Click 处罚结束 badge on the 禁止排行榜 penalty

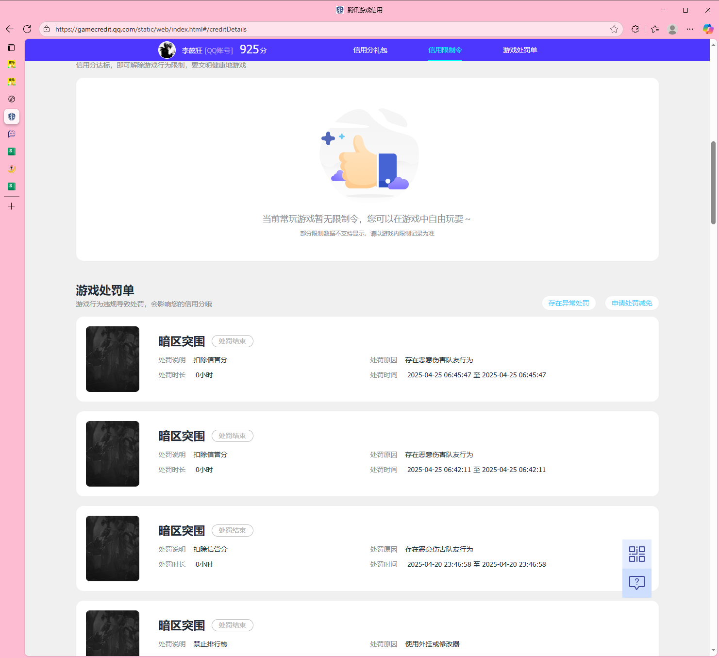pos(233,625)
